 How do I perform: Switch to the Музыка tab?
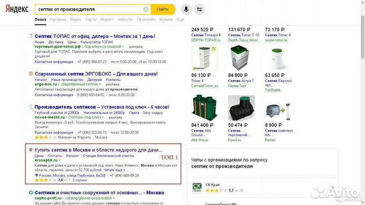click(166, 20)
